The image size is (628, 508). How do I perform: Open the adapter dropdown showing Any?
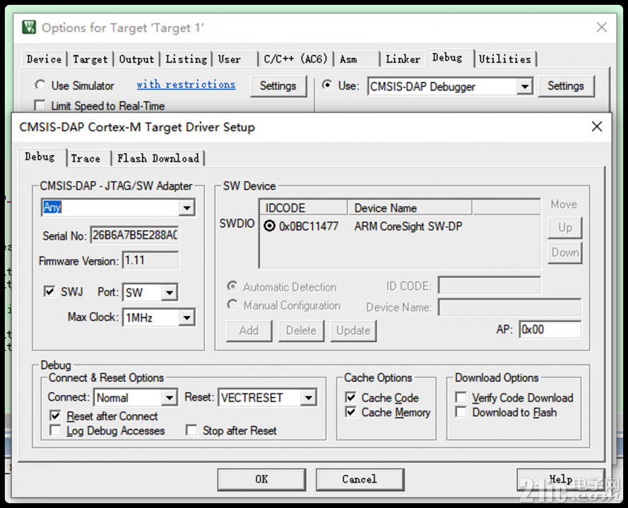point(186,208)
